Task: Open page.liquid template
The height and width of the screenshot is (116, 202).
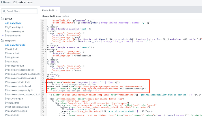Action: point(12,115)
